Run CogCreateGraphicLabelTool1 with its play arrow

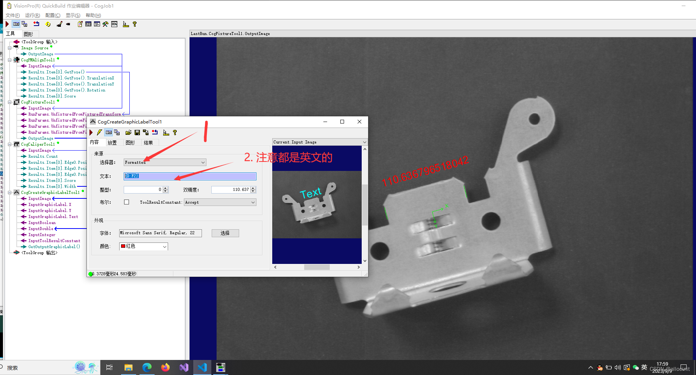91,133
